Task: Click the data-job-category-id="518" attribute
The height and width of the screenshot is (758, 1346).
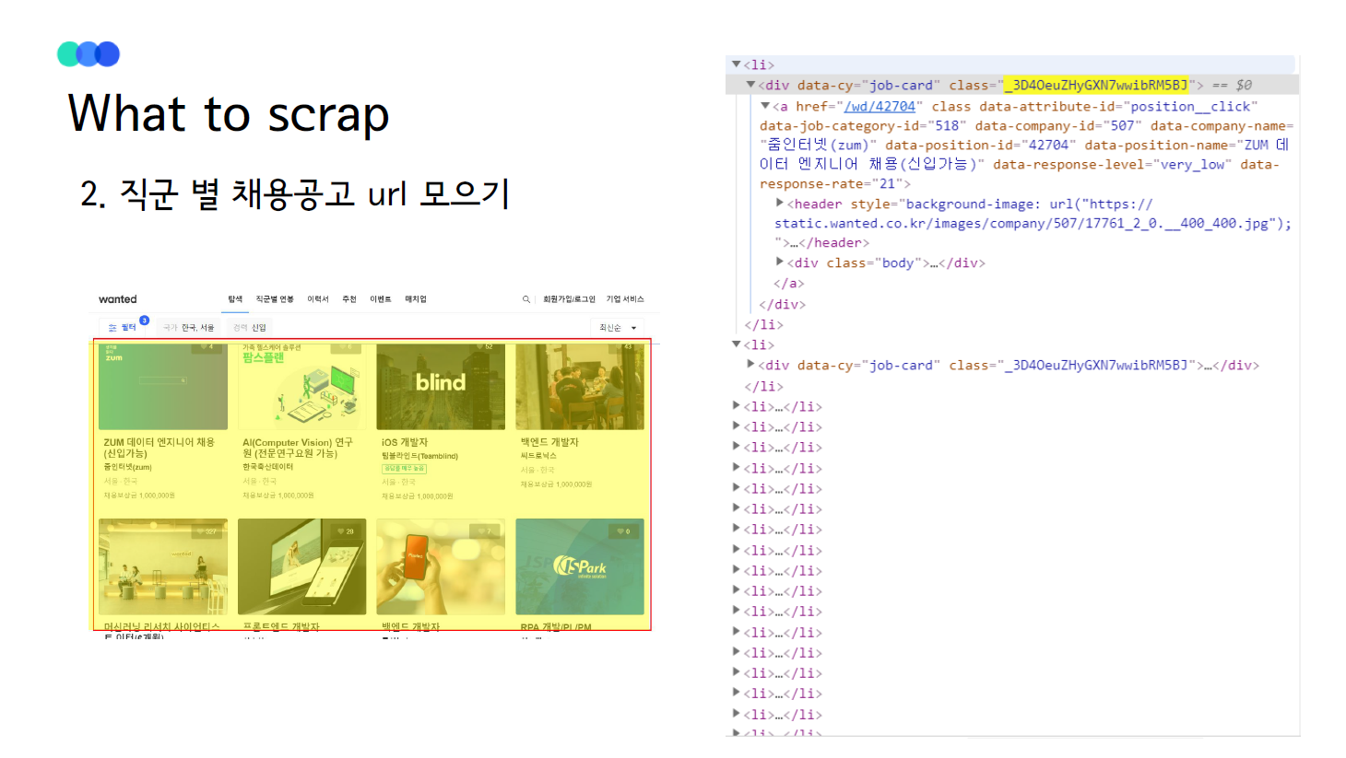Action: click(863, 126)
